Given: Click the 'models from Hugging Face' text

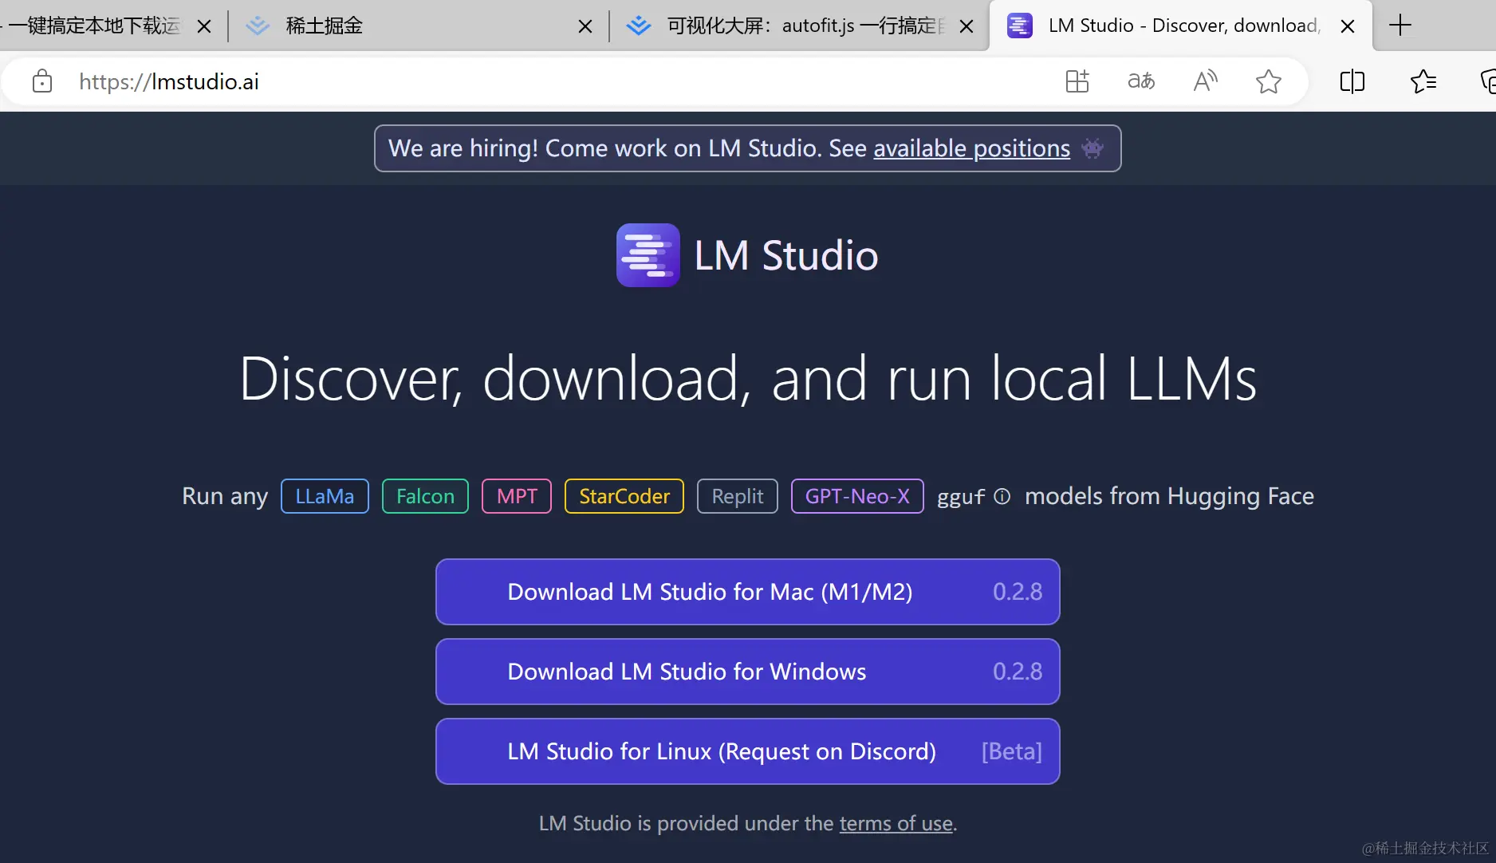Looking at the screenshot, I should 1169,496.
